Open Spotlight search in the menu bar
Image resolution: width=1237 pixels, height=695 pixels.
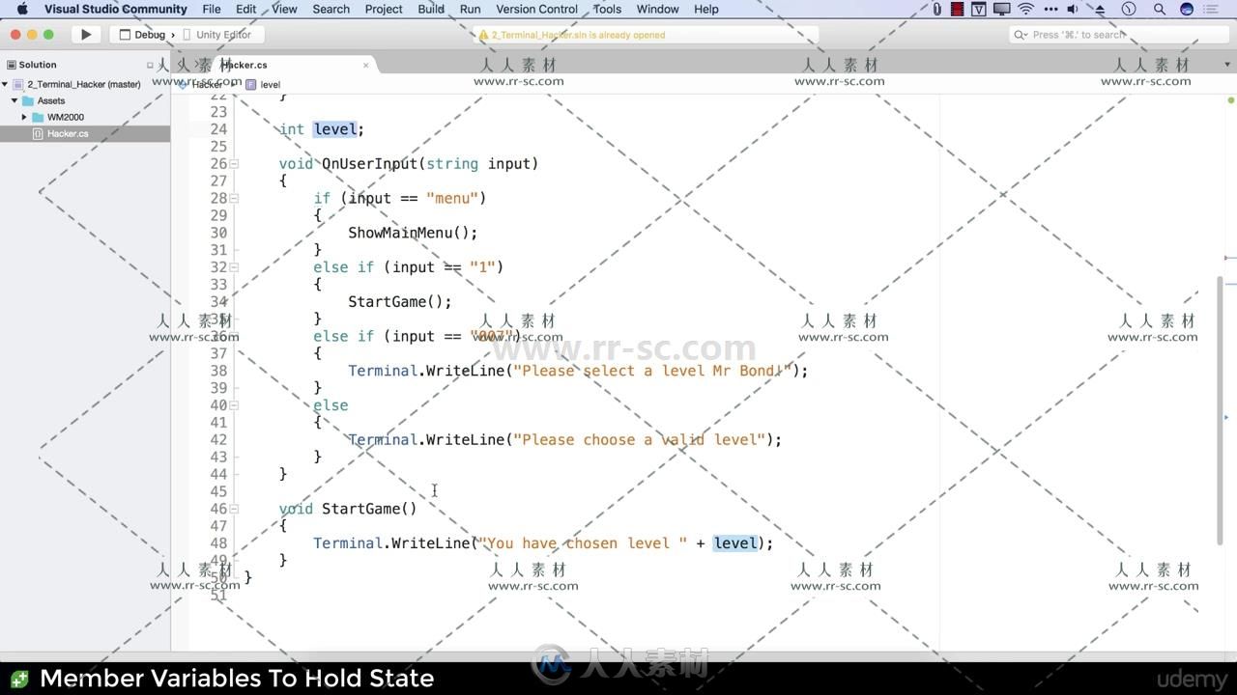[x=1159, y=9]
